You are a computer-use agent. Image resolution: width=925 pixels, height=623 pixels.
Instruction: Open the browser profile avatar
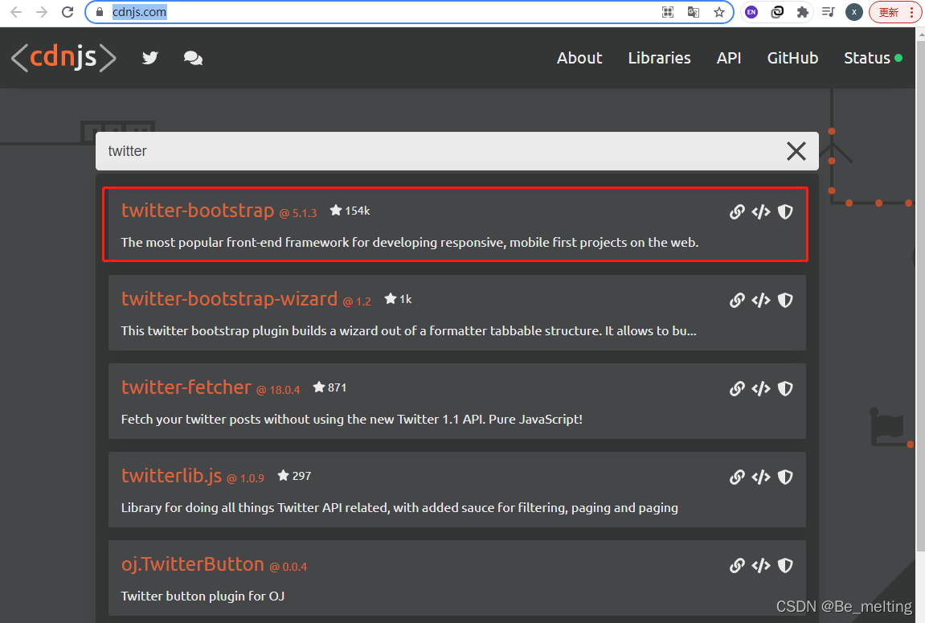coord(854,12)
